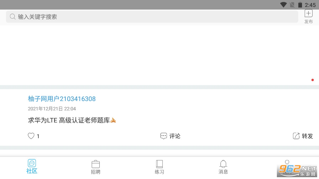
Task: Click the red dot banner indicator
Action: point(313,80)
